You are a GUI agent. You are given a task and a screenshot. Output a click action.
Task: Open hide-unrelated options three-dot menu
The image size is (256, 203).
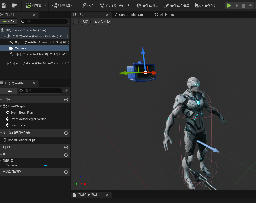pyautogui.click(x=129, y=6)
